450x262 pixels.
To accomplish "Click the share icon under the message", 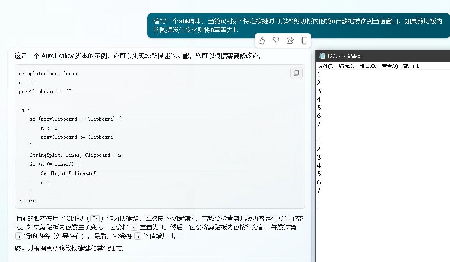I will click(x=290, y=41).
